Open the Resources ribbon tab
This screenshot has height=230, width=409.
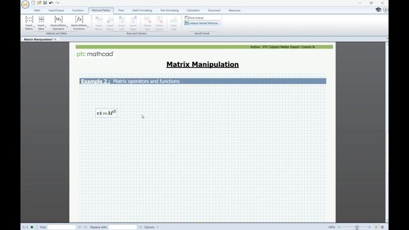[x=235, y=10]
